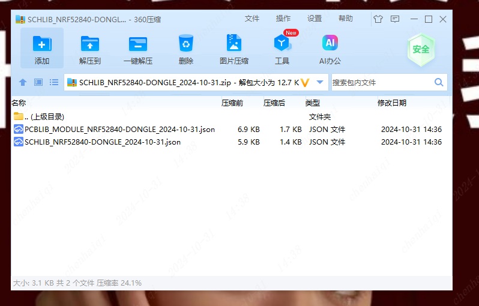Open the 图片压缩 image compression tool
This screenshot has height=306, width=479.
(x=234, y=43)
